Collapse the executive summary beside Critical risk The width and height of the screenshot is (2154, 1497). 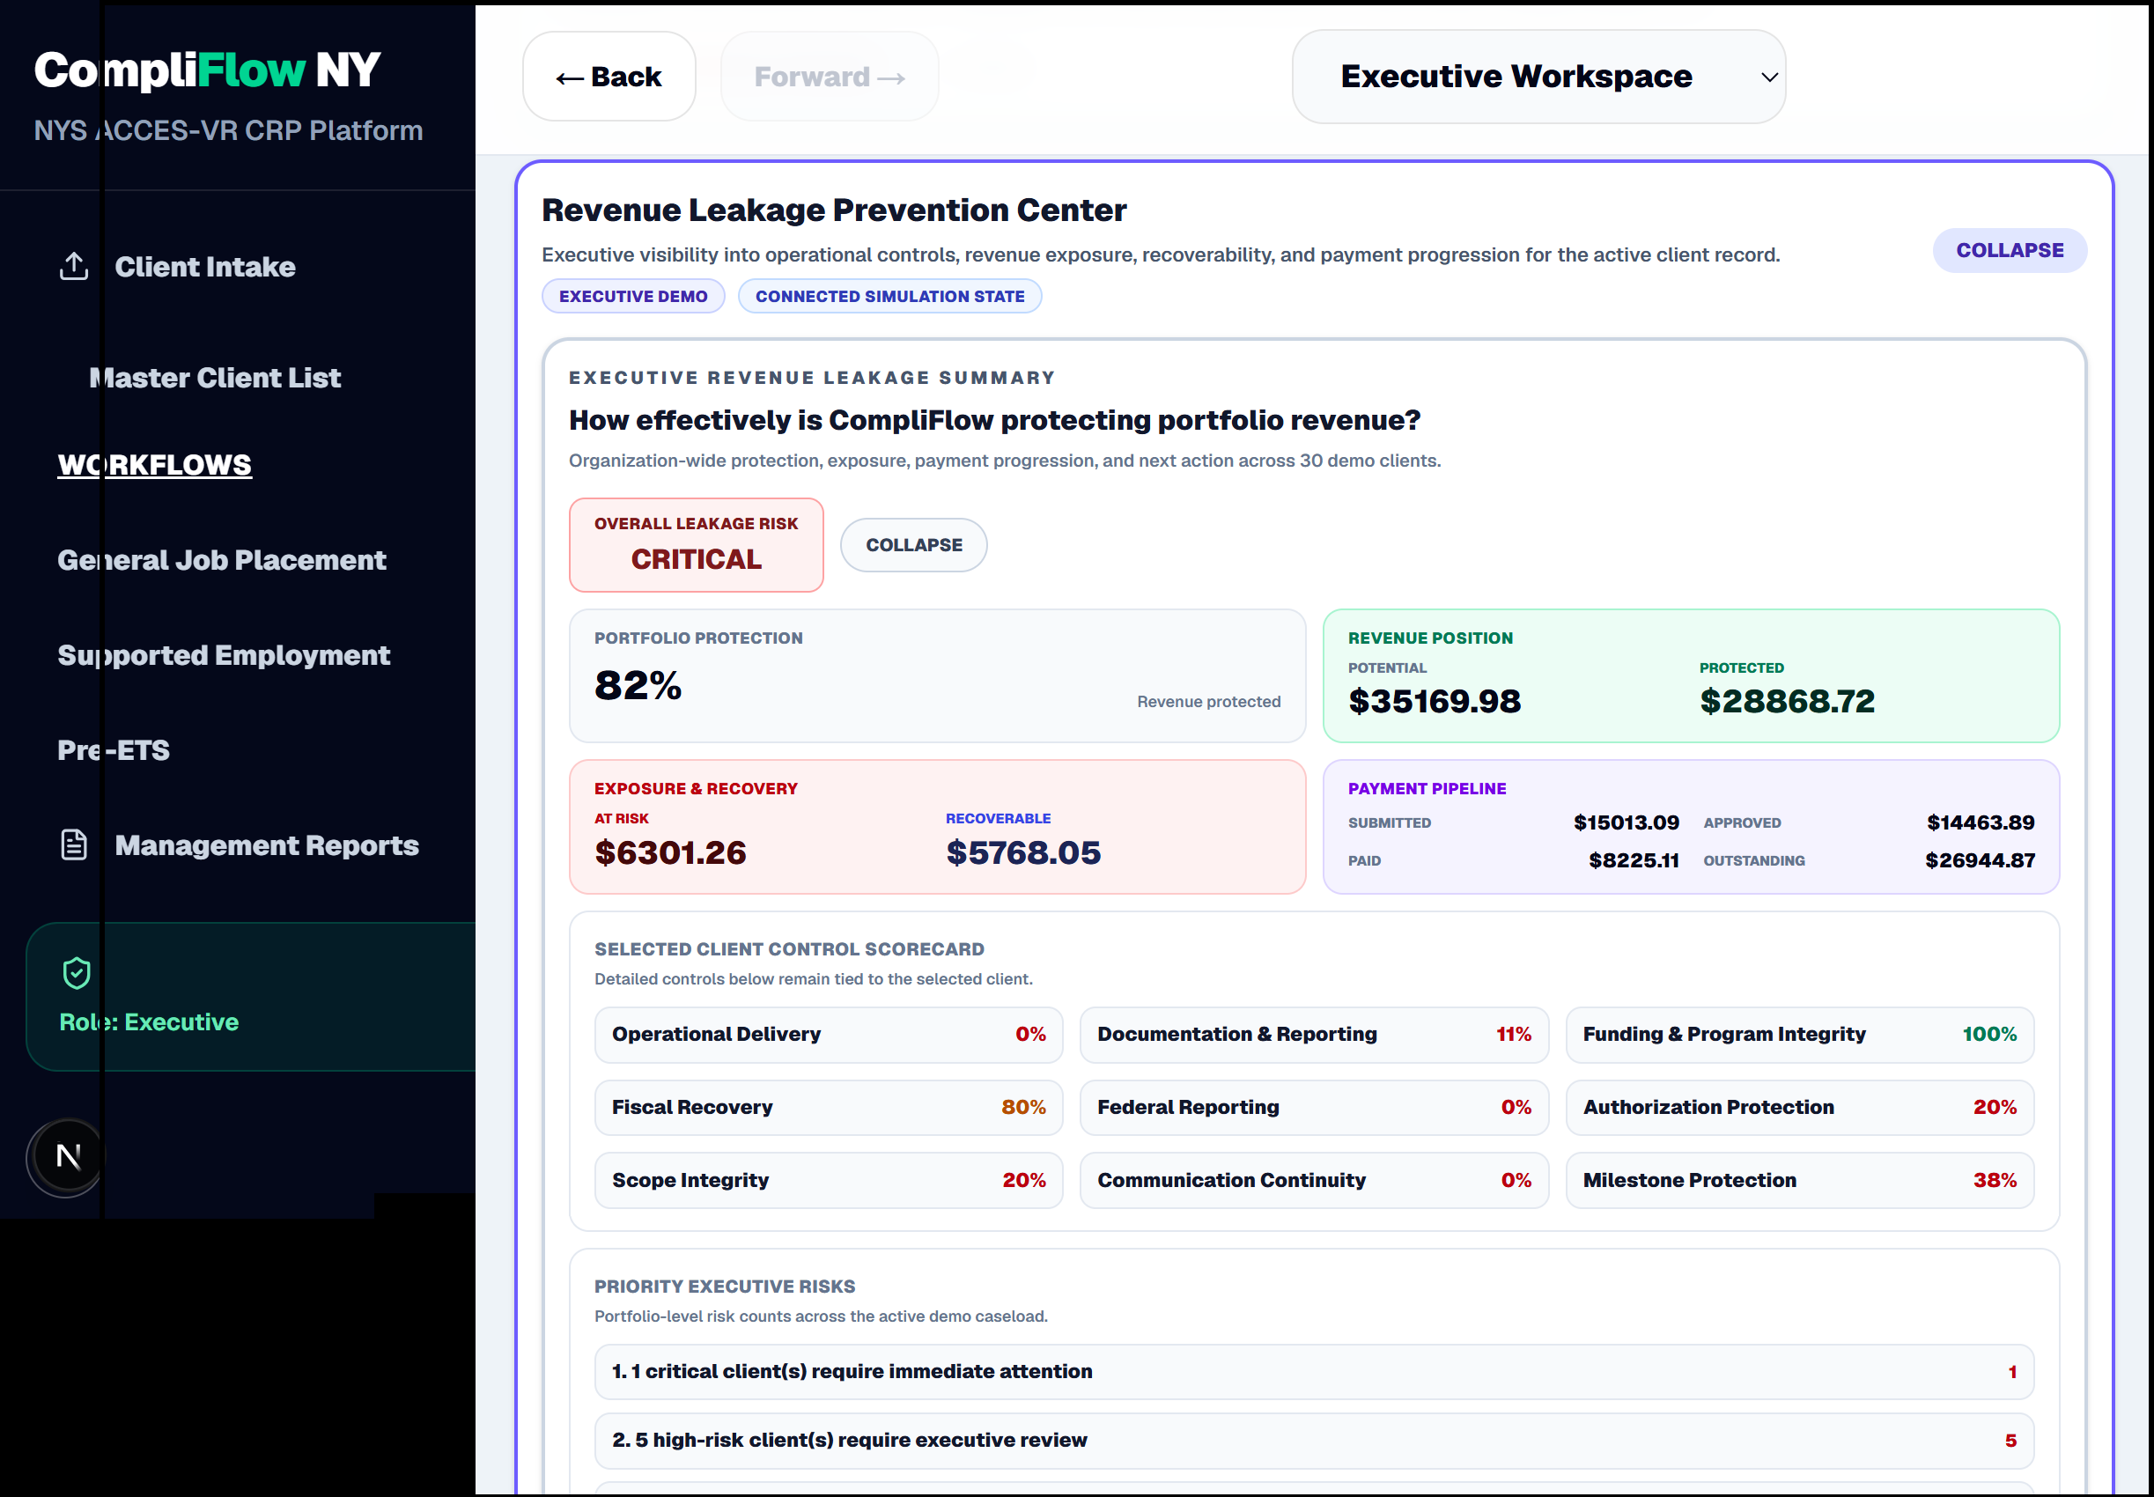point(913,545)
